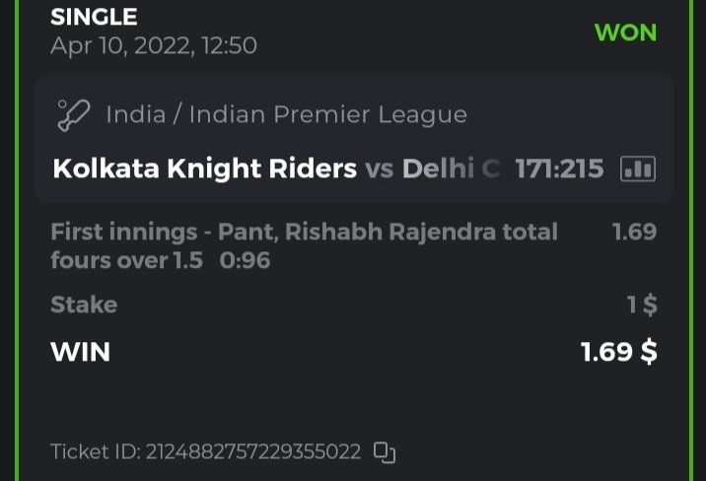
Task: Click the First innings Pant bet description
Action: 304,232
